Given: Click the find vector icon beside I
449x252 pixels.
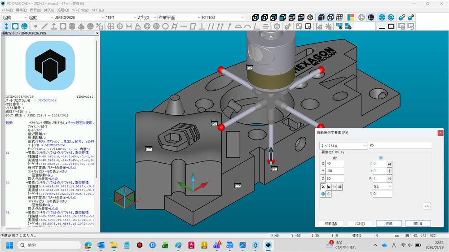Looking at the screenshot, I should point(389,164).
